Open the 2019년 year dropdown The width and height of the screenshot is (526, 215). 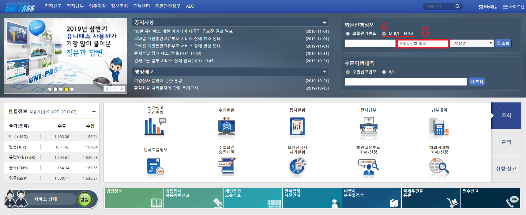point(472,44)
